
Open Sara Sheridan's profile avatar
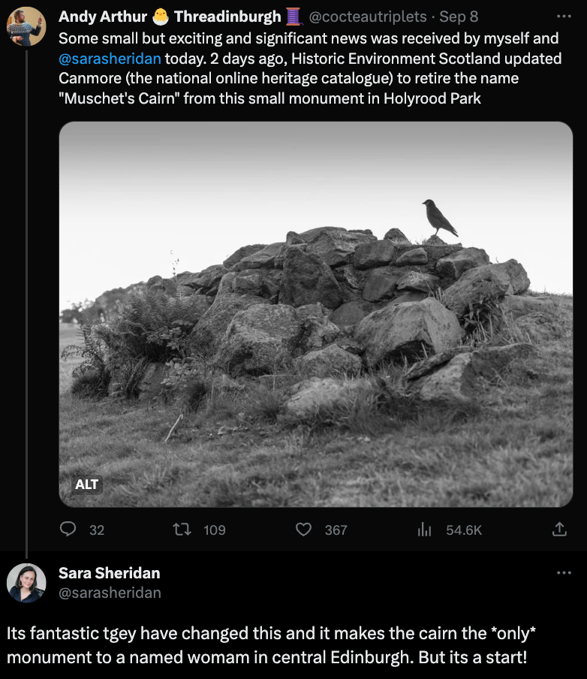click(26, 583)
